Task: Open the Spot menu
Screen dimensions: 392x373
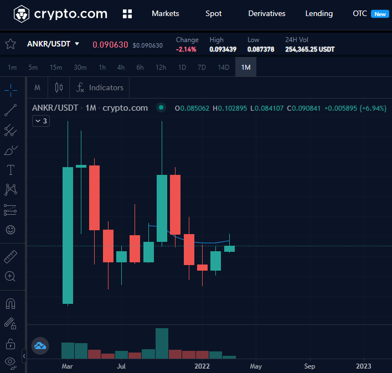Action: coord(214,13)
